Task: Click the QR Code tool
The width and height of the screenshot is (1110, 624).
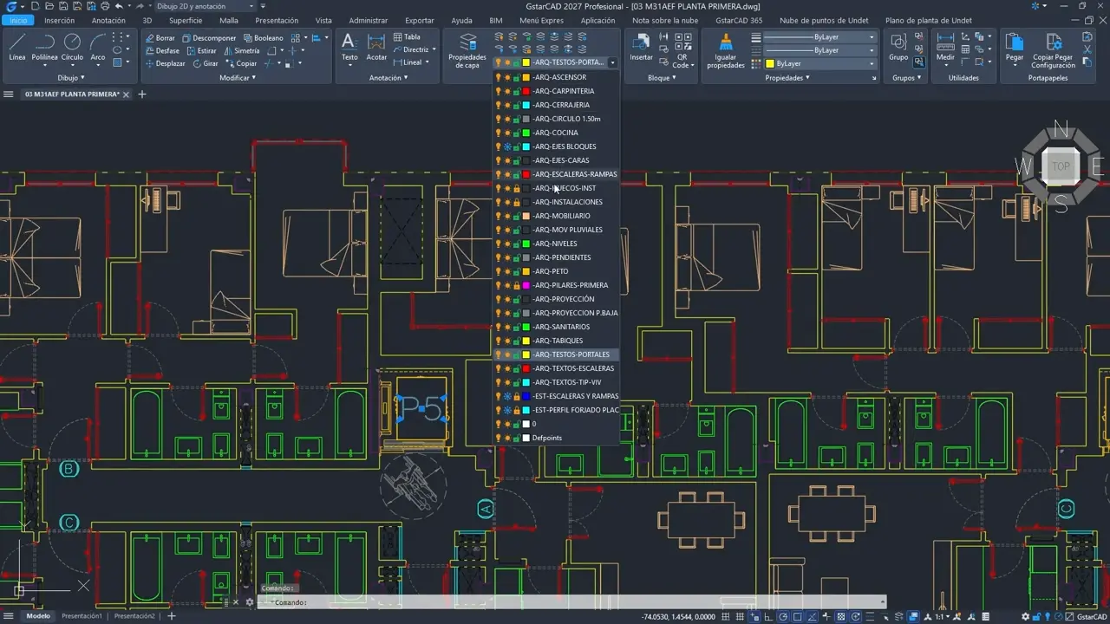Action: [683, 50]
